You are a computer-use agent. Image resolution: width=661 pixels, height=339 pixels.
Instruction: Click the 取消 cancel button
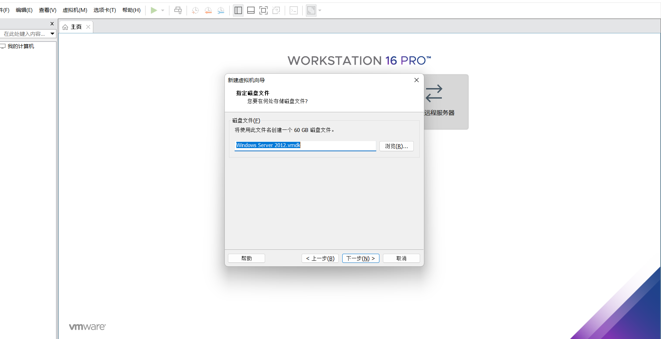(x=402, y=258)
